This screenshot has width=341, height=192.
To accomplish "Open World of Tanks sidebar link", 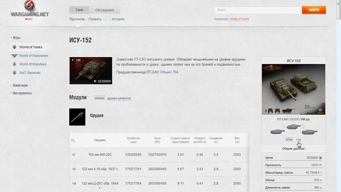I will tap(31, 47).
